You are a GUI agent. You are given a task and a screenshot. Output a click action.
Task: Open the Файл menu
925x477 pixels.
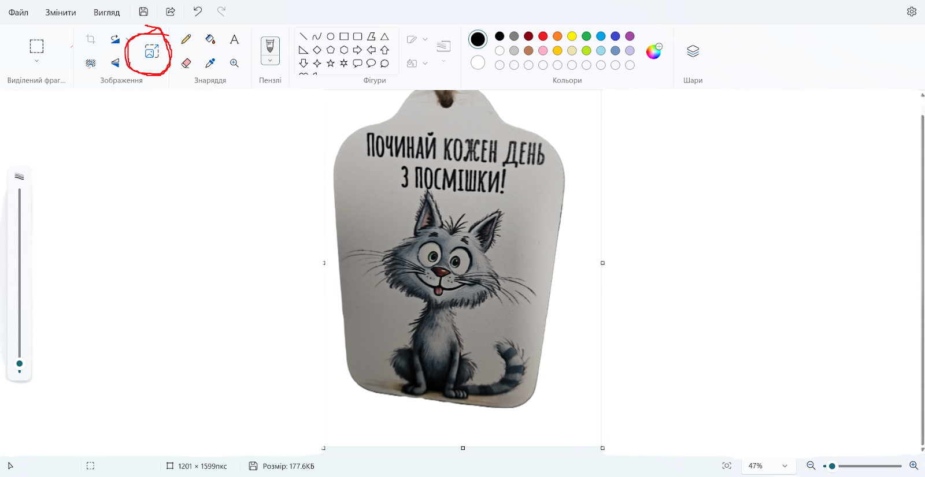(x=18, y=12)
